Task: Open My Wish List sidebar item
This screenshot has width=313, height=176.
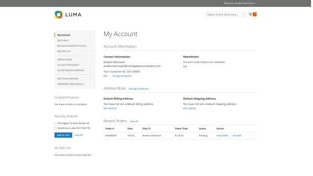Action: (x=64, y=51)
